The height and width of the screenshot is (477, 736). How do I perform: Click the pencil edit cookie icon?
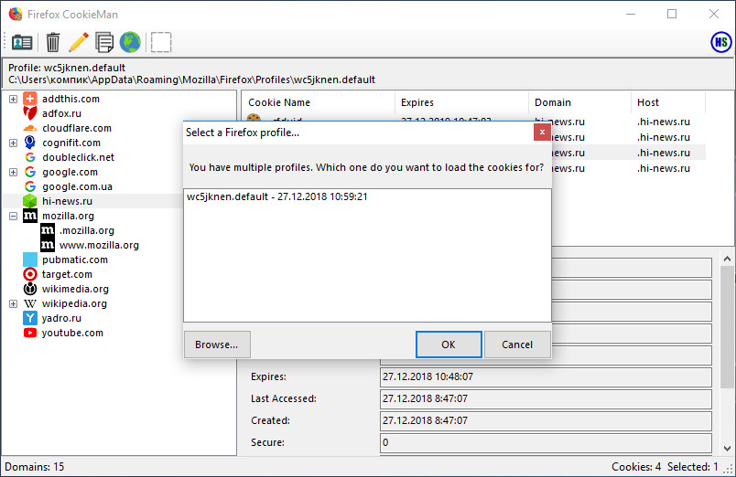click(79, 42)
